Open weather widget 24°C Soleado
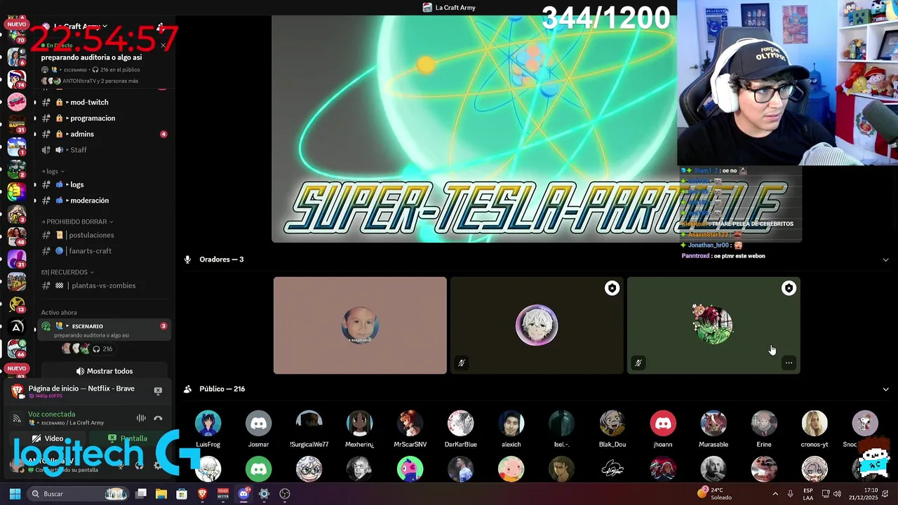898x505 pixels. tap(714, 494)
